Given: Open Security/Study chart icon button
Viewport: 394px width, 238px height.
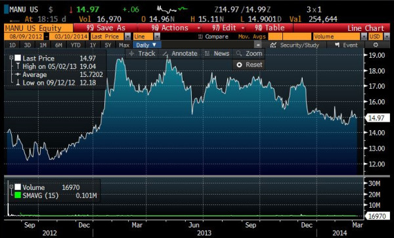Looking at the screenshot, I should (x=294, y=45).
